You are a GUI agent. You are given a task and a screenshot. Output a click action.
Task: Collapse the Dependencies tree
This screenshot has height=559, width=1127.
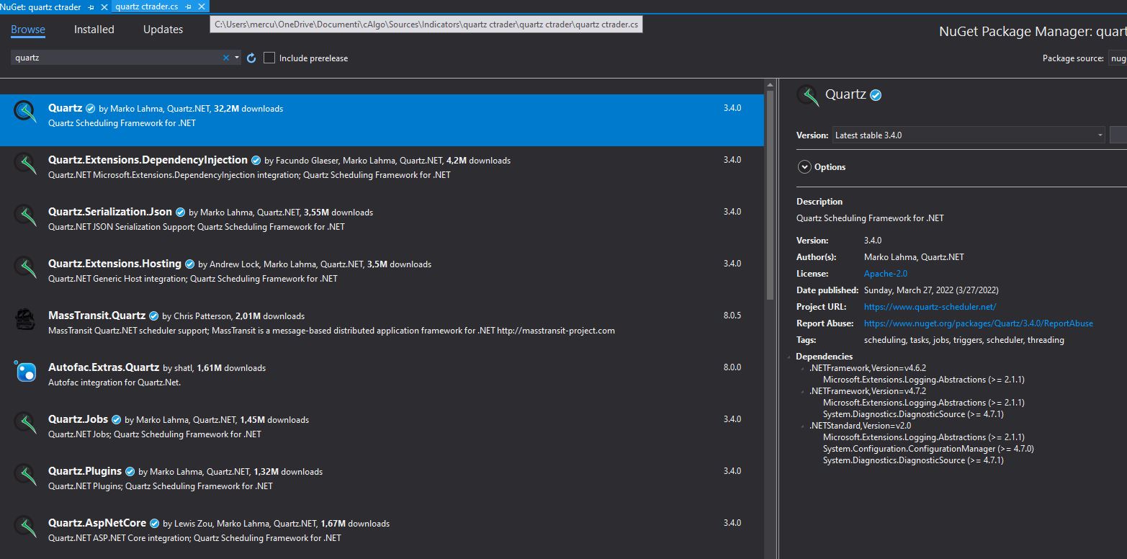tap(789, 357)
